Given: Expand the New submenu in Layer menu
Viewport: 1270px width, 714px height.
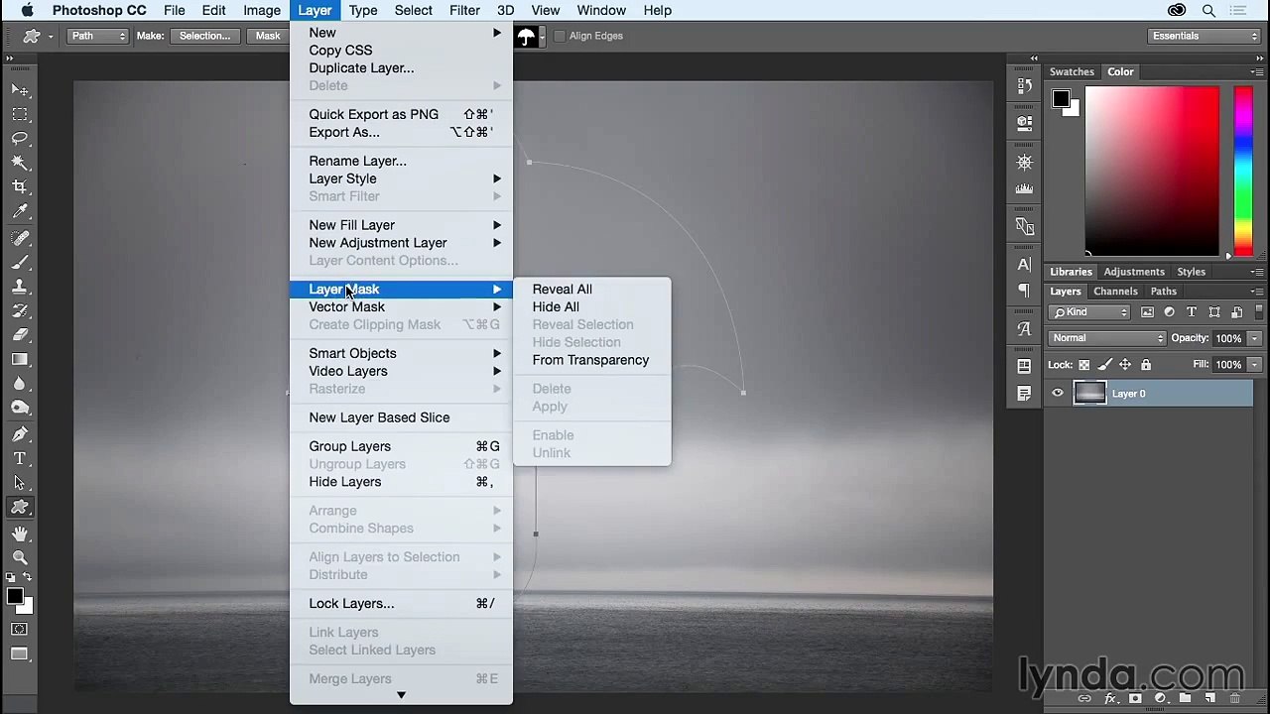Looking at the screenshot, I should click(x=401, y=33).
